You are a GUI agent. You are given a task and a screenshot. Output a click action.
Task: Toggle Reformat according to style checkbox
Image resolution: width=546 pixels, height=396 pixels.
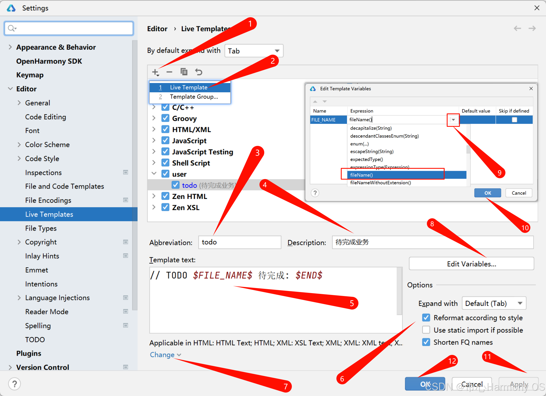pos(426,317)
